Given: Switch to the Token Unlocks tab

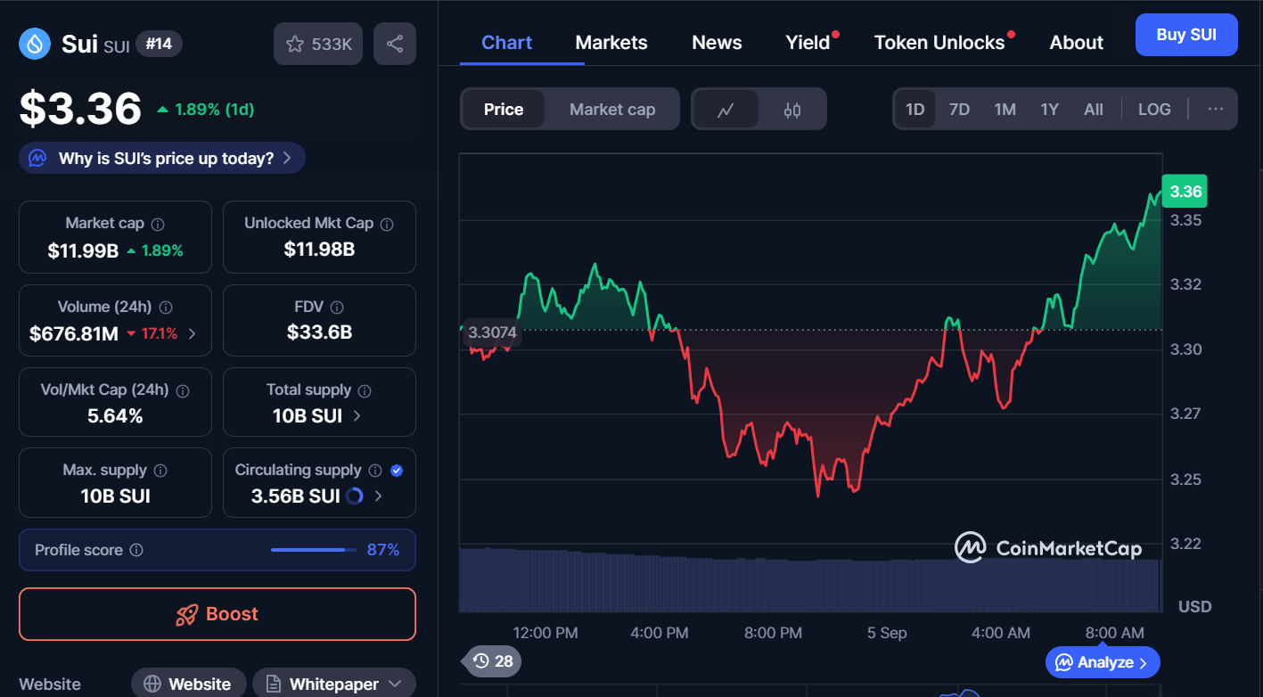Looking at the screenshot, I should 939,43.
